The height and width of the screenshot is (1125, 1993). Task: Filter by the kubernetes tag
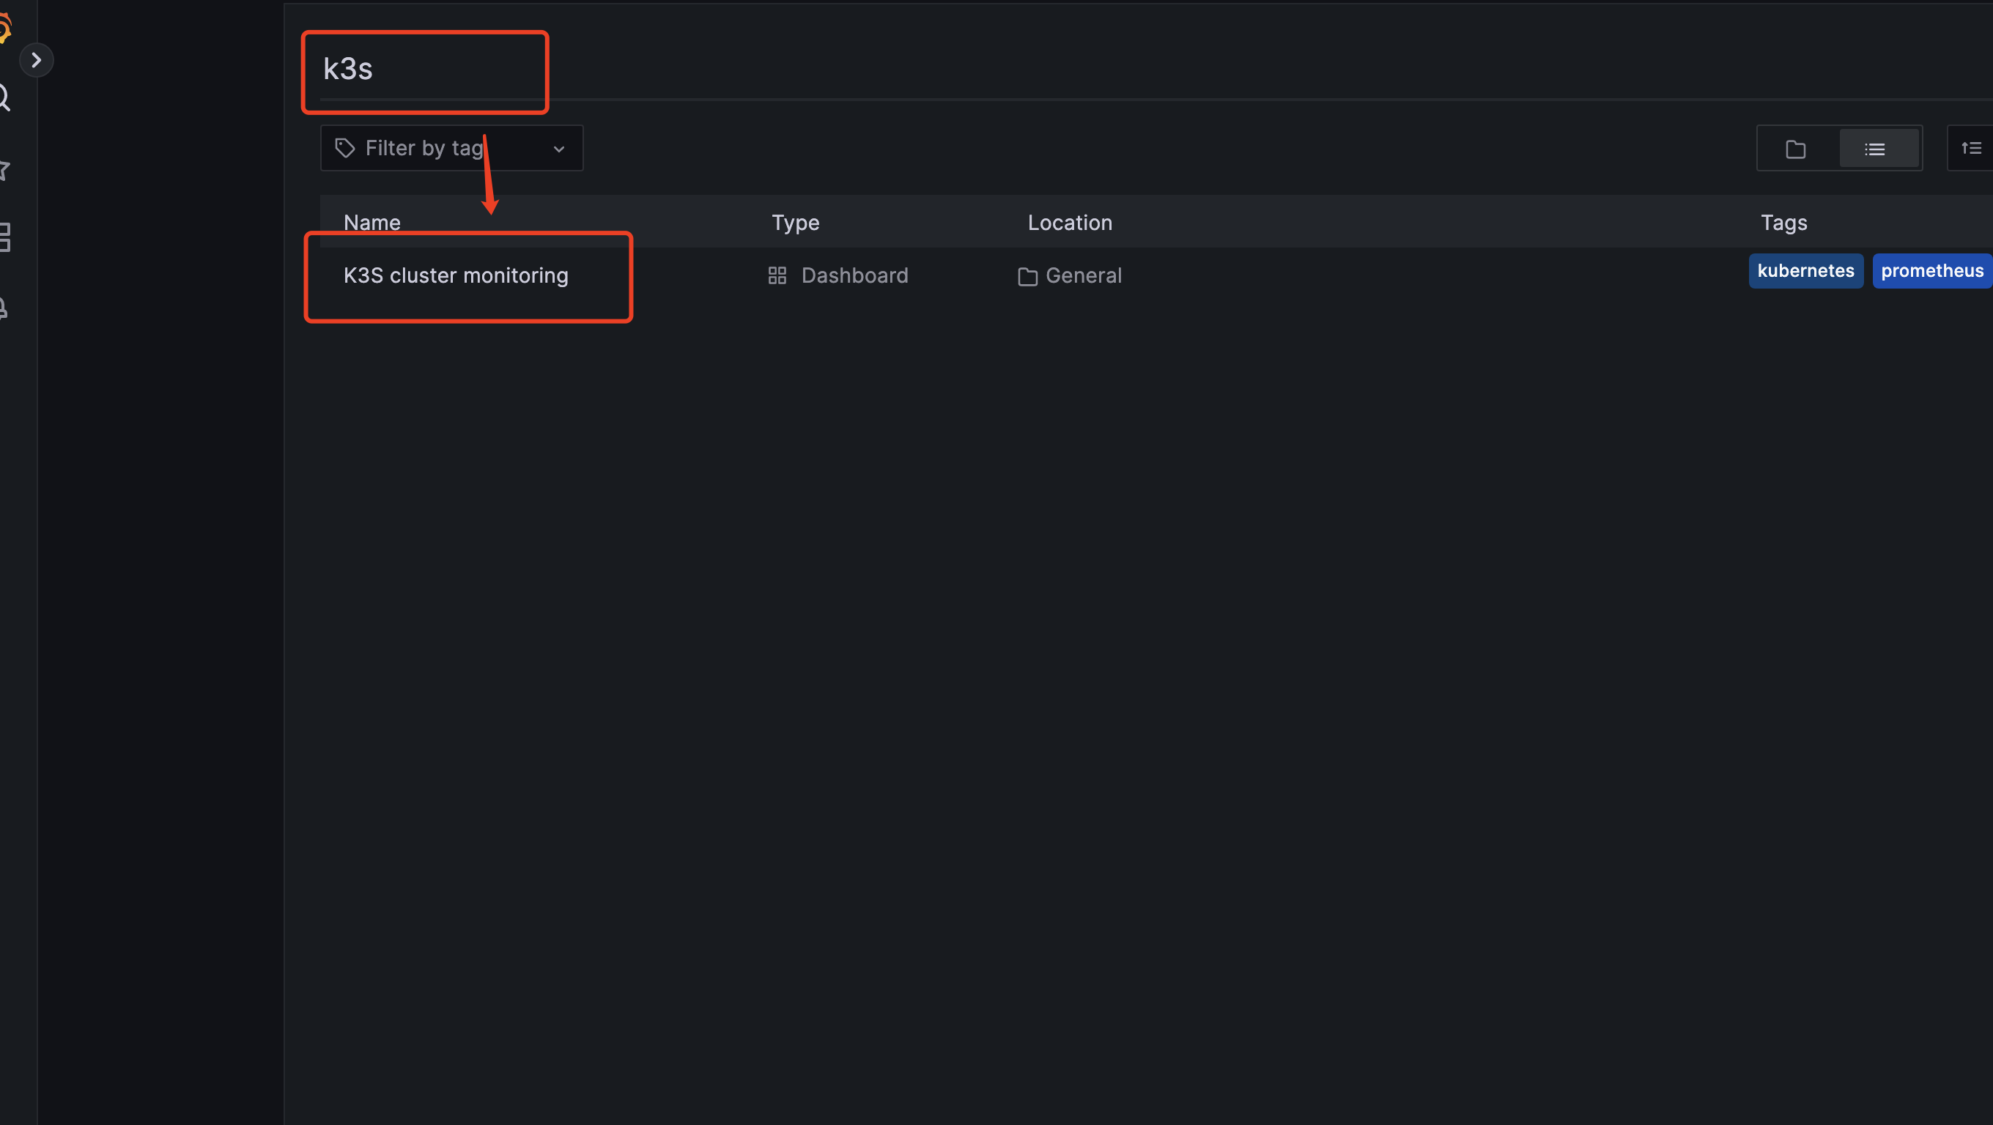click(x=1805, y=270)
